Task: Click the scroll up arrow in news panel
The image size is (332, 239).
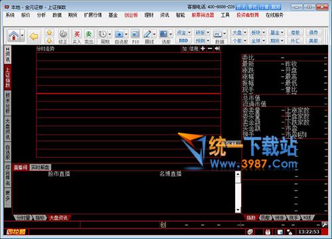Action: tap(238, 174)
